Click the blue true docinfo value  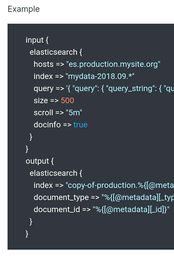click(x=80, y=125)
